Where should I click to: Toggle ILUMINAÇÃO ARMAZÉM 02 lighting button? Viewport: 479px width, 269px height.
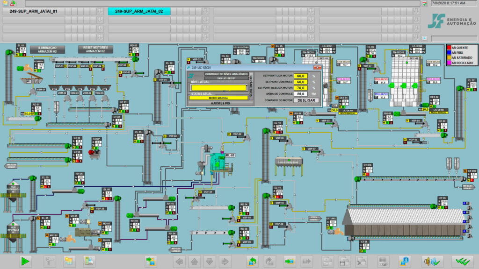click(x=47, y=50)
